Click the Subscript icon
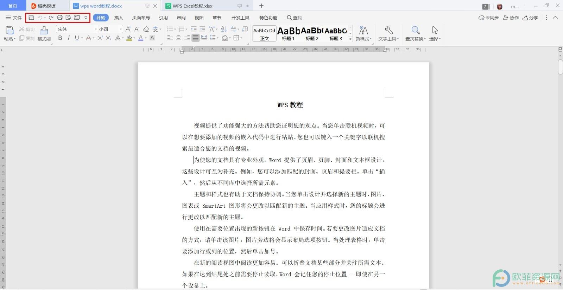This screenshot has height=290, width=563. [108, 38]
